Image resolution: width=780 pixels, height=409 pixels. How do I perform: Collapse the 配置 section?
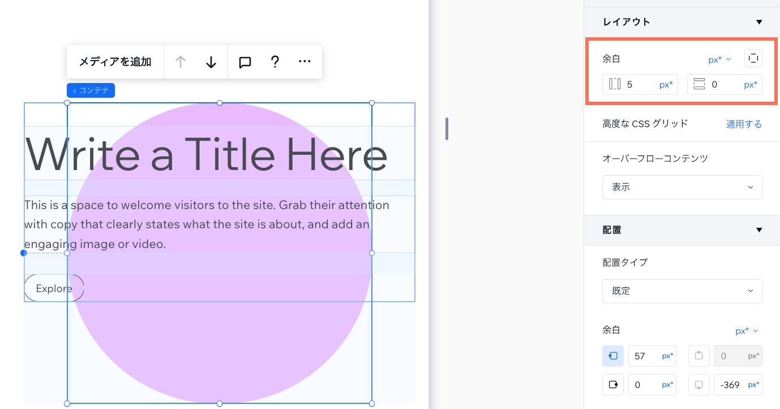(759, 230)
